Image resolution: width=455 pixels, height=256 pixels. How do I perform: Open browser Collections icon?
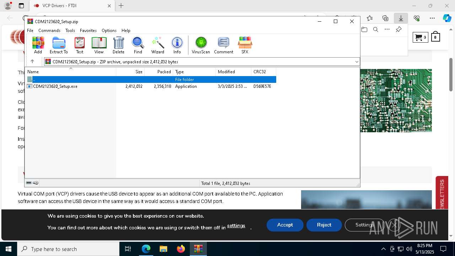[x=385, y=18]
